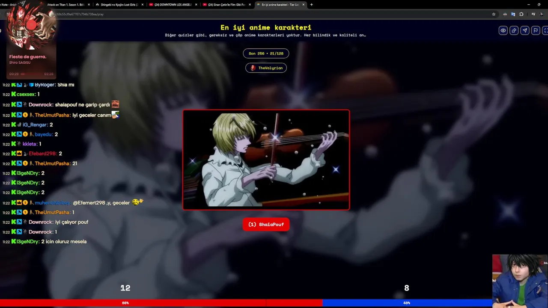Open the browser Extensions puzzle icon
This screenshot has width=548, height=308.
pos(521,14)
